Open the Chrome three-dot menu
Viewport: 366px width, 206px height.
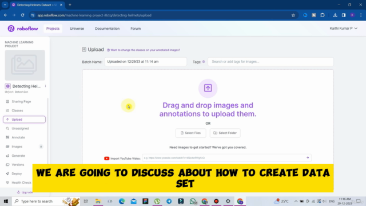click(x=361, y=15)
